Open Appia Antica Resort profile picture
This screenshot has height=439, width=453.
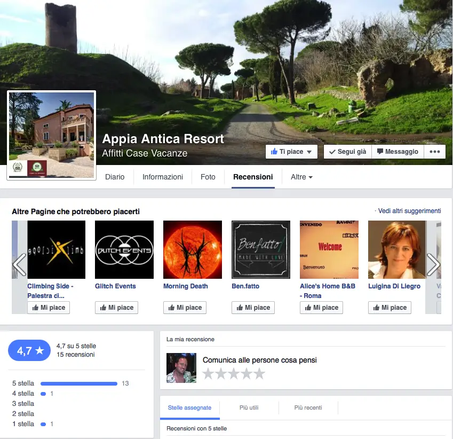click(51, 135)
